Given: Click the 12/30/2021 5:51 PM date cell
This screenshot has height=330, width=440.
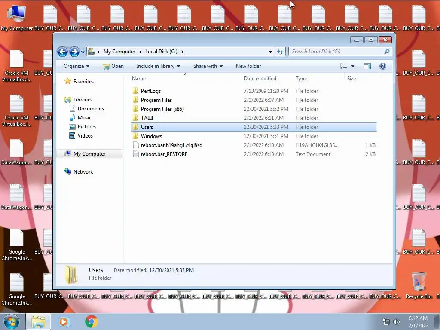Looking at the screenshot, I should (x=266, y=136).
